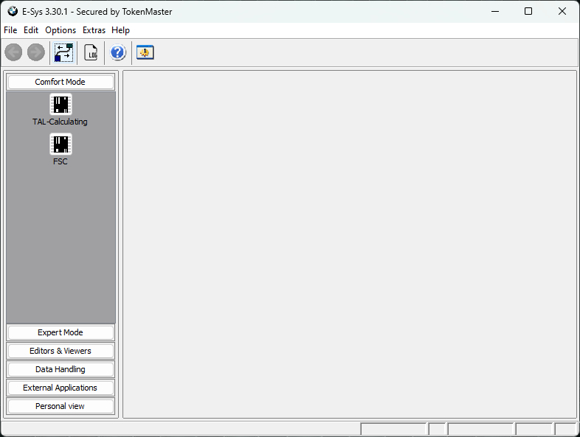The width and height of the screenshot is (580, 437).
Task: Click the Forward arrow toolbar icon
Action: pyautogui.click(x=36, y=52)
